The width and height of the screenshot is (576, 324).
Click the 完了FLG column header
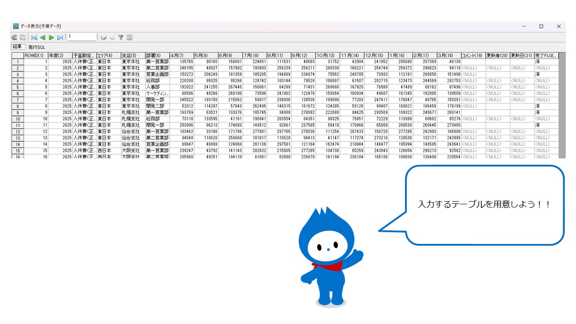coord(546,55)
